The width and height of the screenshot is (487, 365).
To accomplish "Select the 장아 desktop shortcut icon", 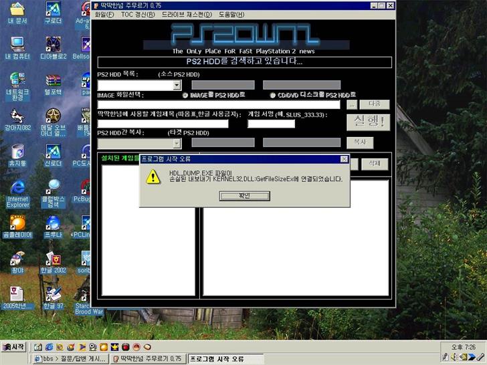I will [x=17, y=262].
